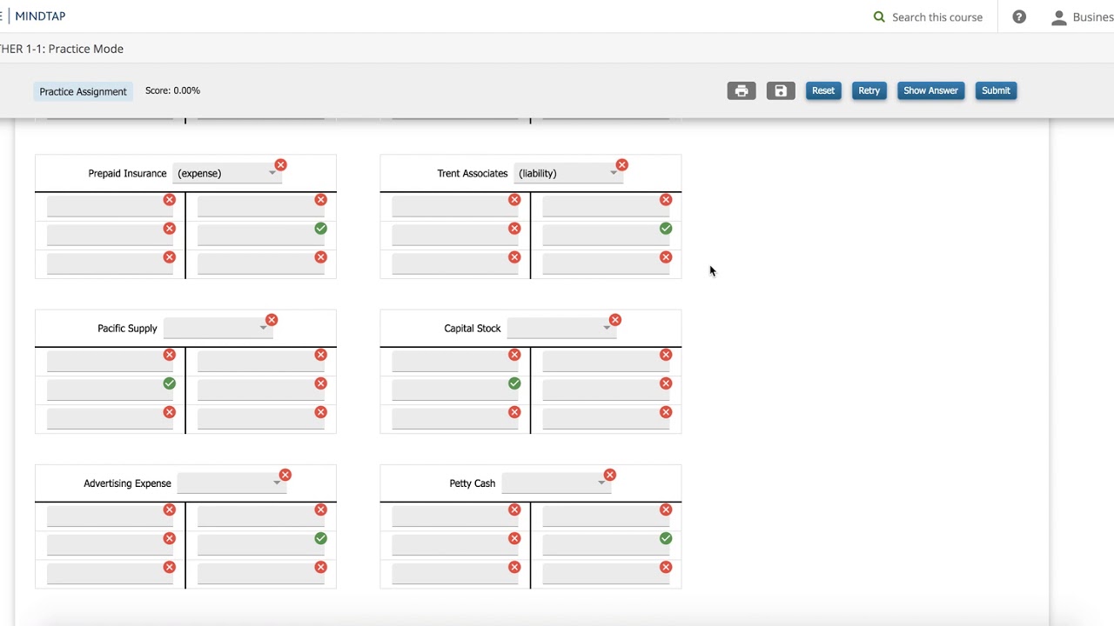Viewport: 1114px width, 626px height.
Task: Click the Practice Mode title text
Action: (85, 49)
